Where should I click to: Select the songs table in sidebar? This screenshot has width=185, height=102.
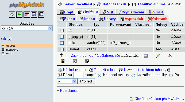click(x=10, y=54)
